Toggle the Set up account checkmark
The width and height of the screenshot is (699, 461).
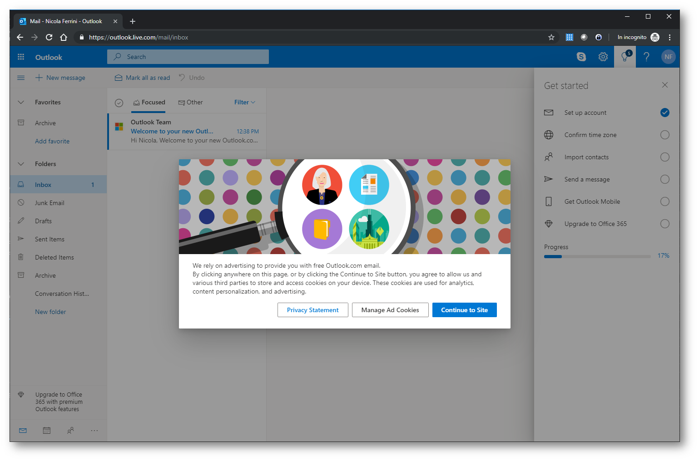click(x=665, y=113)
